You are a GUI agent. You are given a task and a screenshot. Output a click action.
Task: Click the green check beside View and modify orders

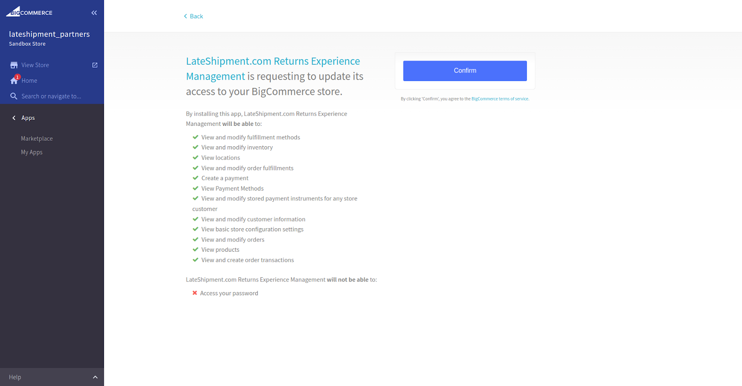pyautogui.click(x=195, y=239)
